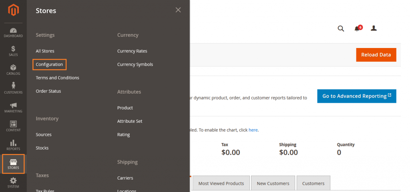The height and width of the screenshot is (192, 410).
Task: Click Go to Advanced Reporting button
Action: click(x=357, y=96)
